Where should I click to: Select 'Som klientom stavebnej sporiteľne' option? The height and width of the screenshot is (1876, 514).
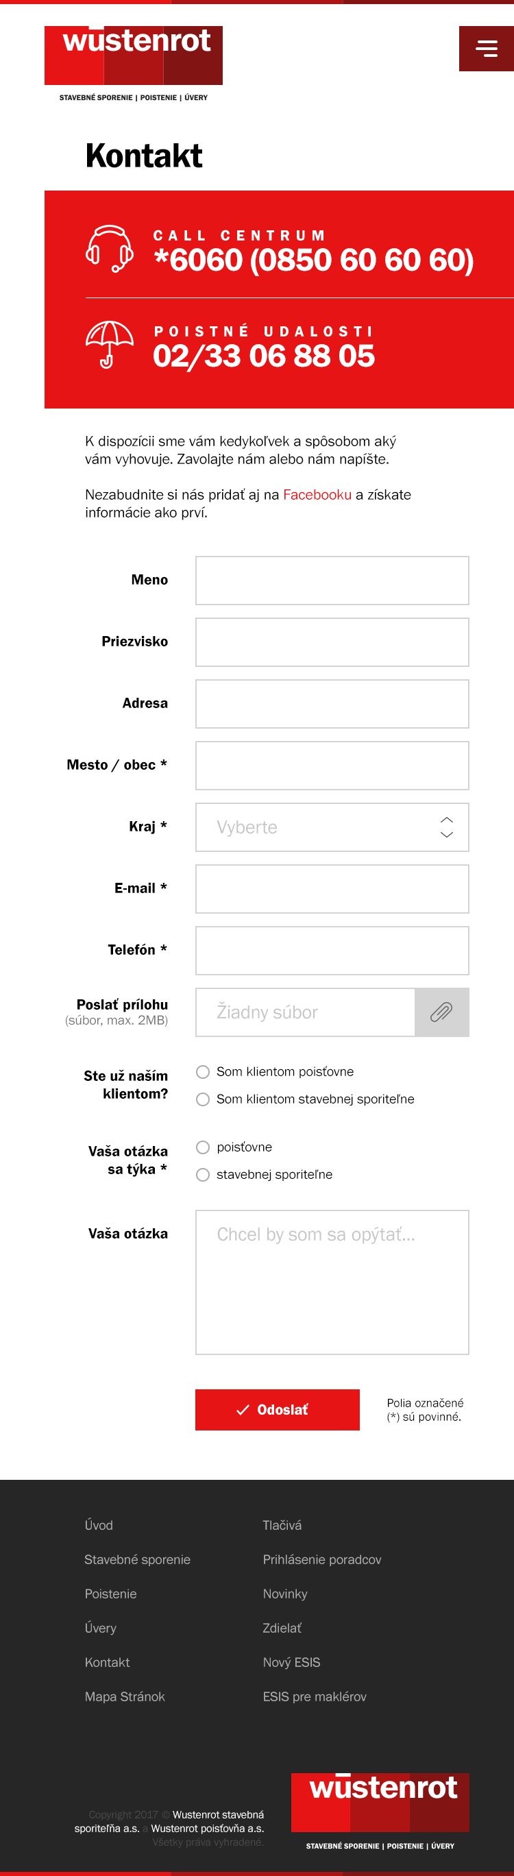(203, 1099)
